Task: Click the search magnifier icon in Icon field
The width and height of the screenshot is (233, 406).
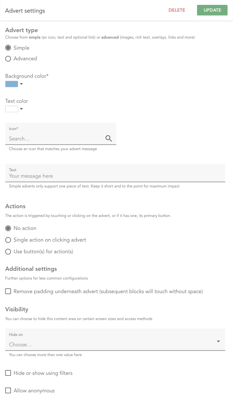Action: [x=109, y=139]
